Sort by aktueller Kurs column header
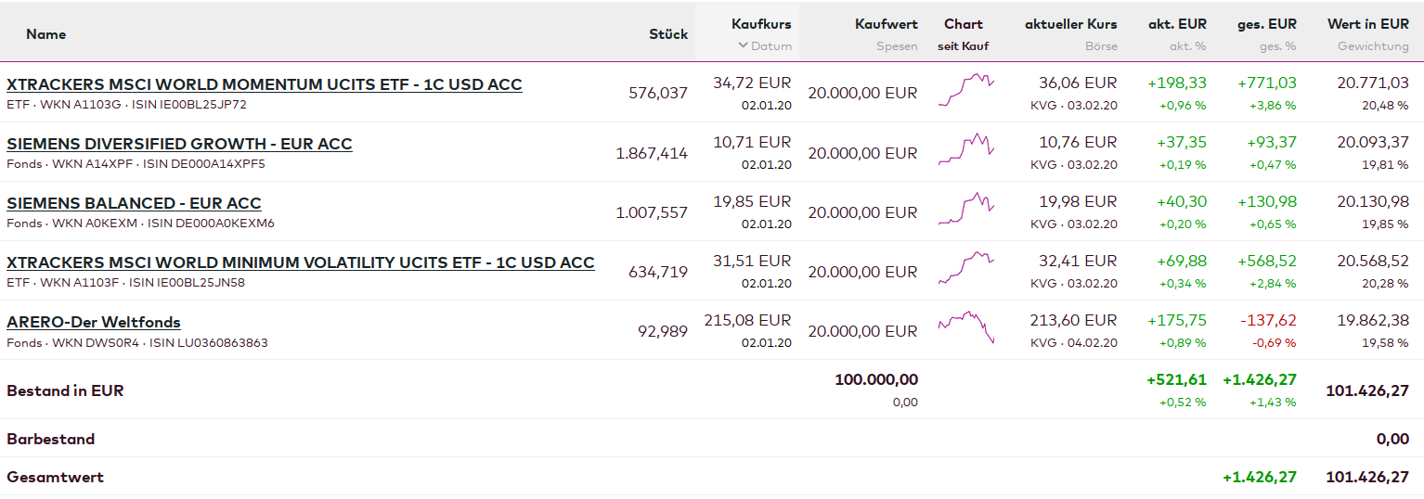The height and width of the screenshot is (499, 1424). [1070, 24]
